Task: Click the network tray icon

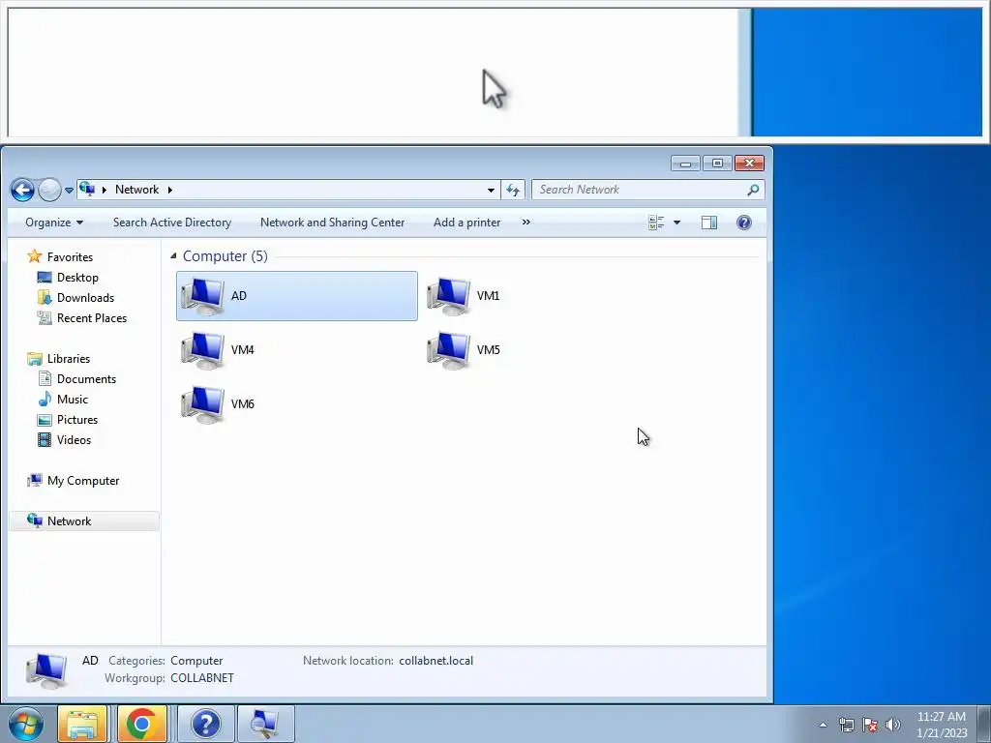Action: tap(847, 725)
